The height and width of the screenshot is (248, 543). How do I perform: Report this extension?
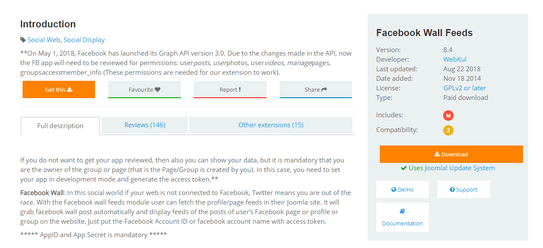point(230,89)
